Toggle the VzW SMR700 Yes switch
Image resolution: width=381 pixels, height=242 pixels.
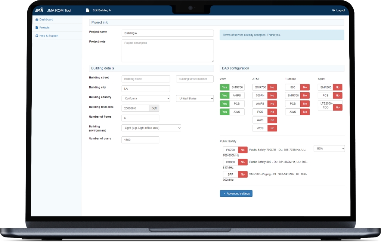pyautogui.click(x=224, y=87)
